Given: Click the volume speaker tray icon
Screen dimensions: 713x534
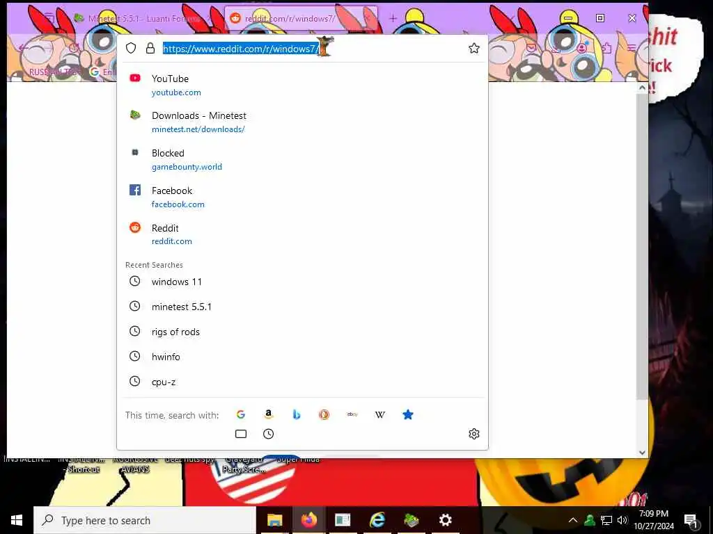Looking at the screenshot, I should pos(622,520).
